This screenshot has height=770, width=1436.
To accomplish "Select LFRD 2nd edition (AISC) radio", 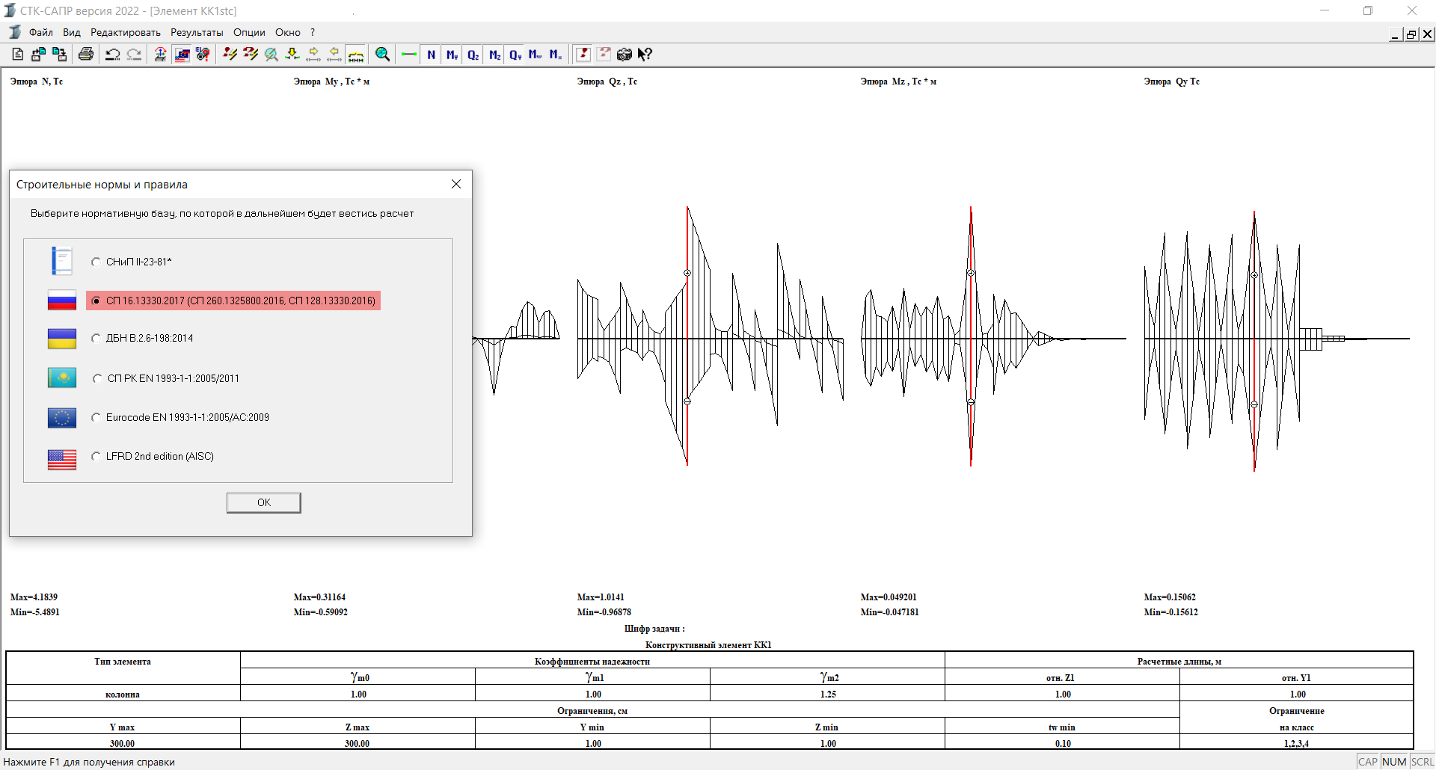I will pyautogui.click(x=96, y=457).
